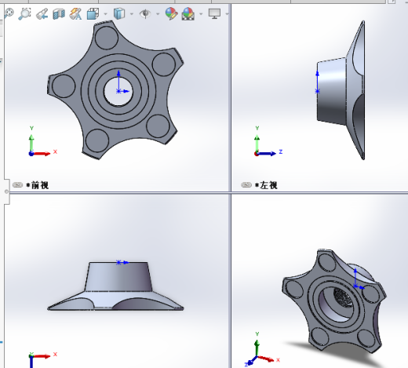Click the Apply Scene icon

188,14
